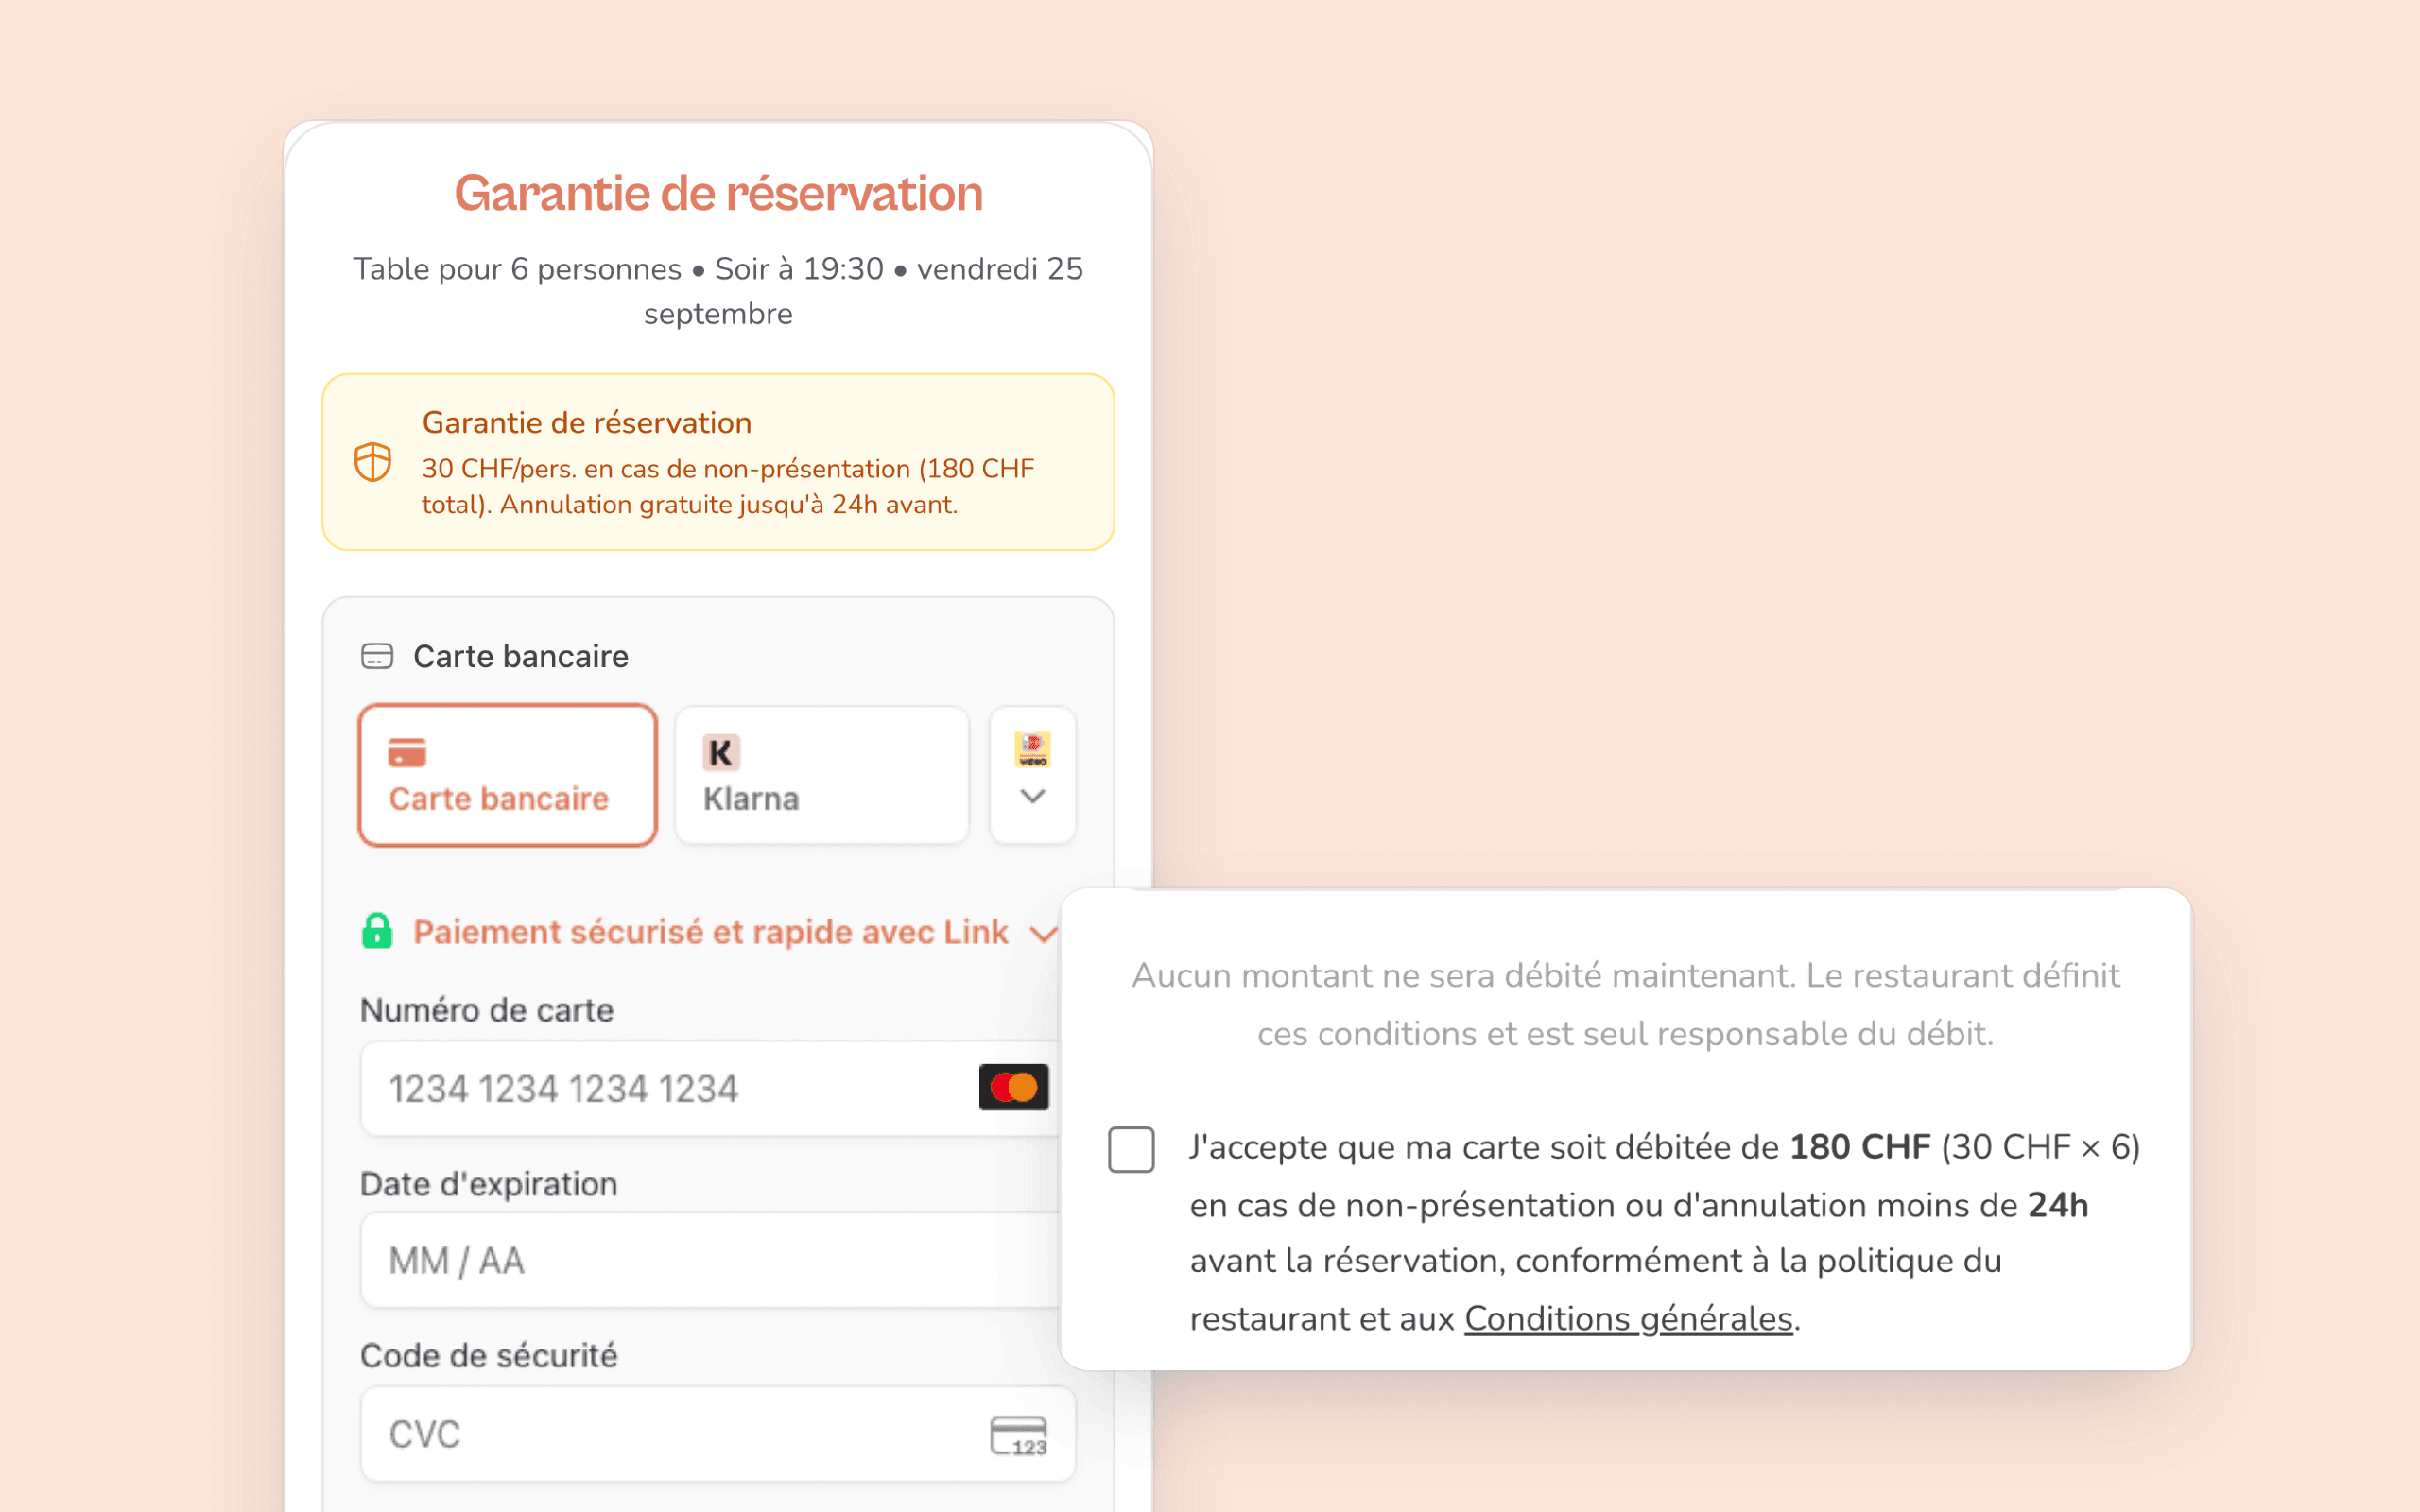The height and width of the screenshot is (1512, 2420).
Task: Click the Mastercard logo in the card number field
Action: [x=1013, y=1087]
